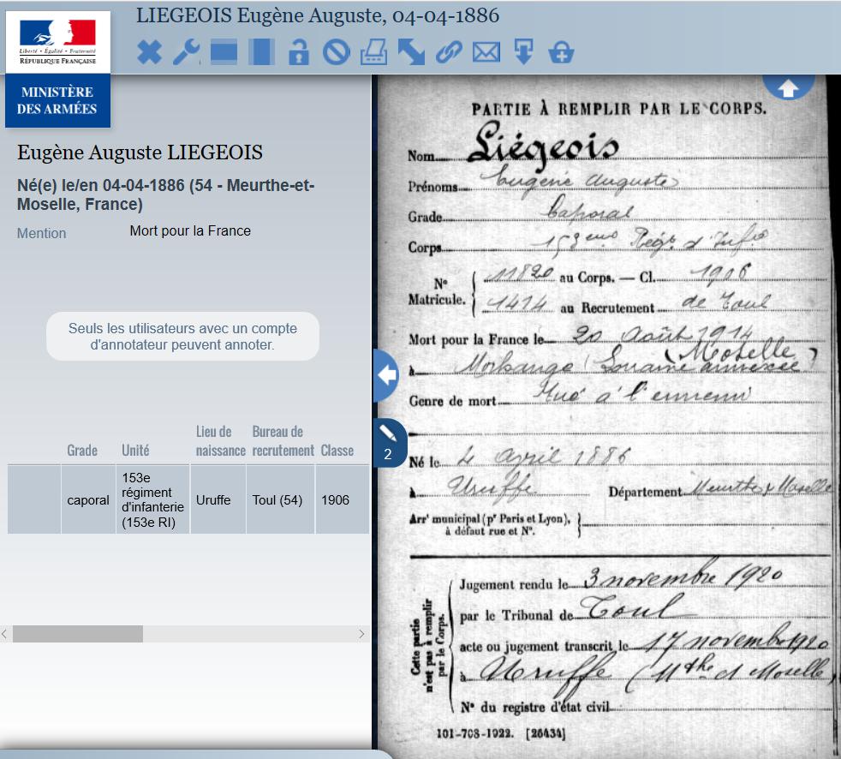Click the birth date line 'Né(e) le/en 04-04-1886'
Viewport: 841px width, 759px height.
click(x=166, y=194)
